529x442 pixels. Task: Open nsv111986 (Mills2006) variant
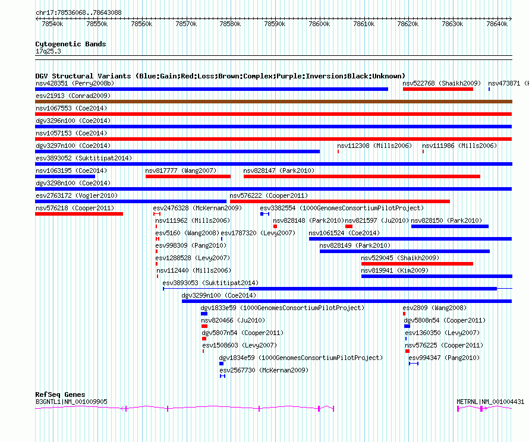[459, 146]
